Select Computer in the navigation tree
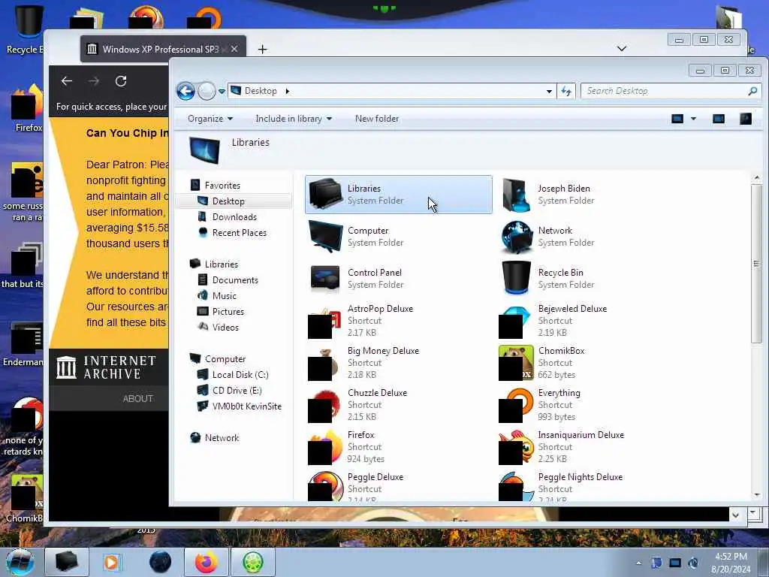 point(225,358)
